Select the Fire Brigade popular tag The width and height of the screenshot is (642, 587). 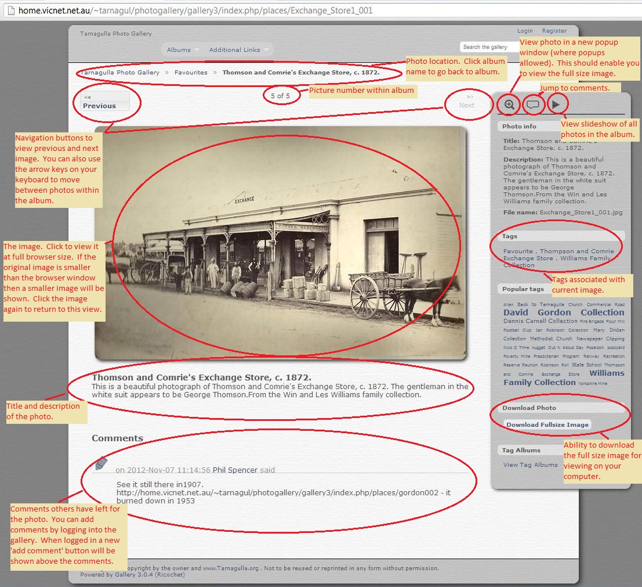tap(592, 322)
